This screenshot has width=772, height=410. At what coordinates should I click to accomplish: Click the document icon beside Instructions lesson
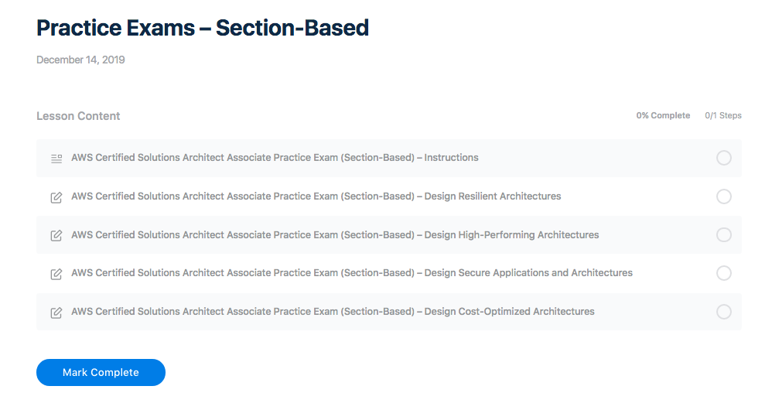[56, 159]
